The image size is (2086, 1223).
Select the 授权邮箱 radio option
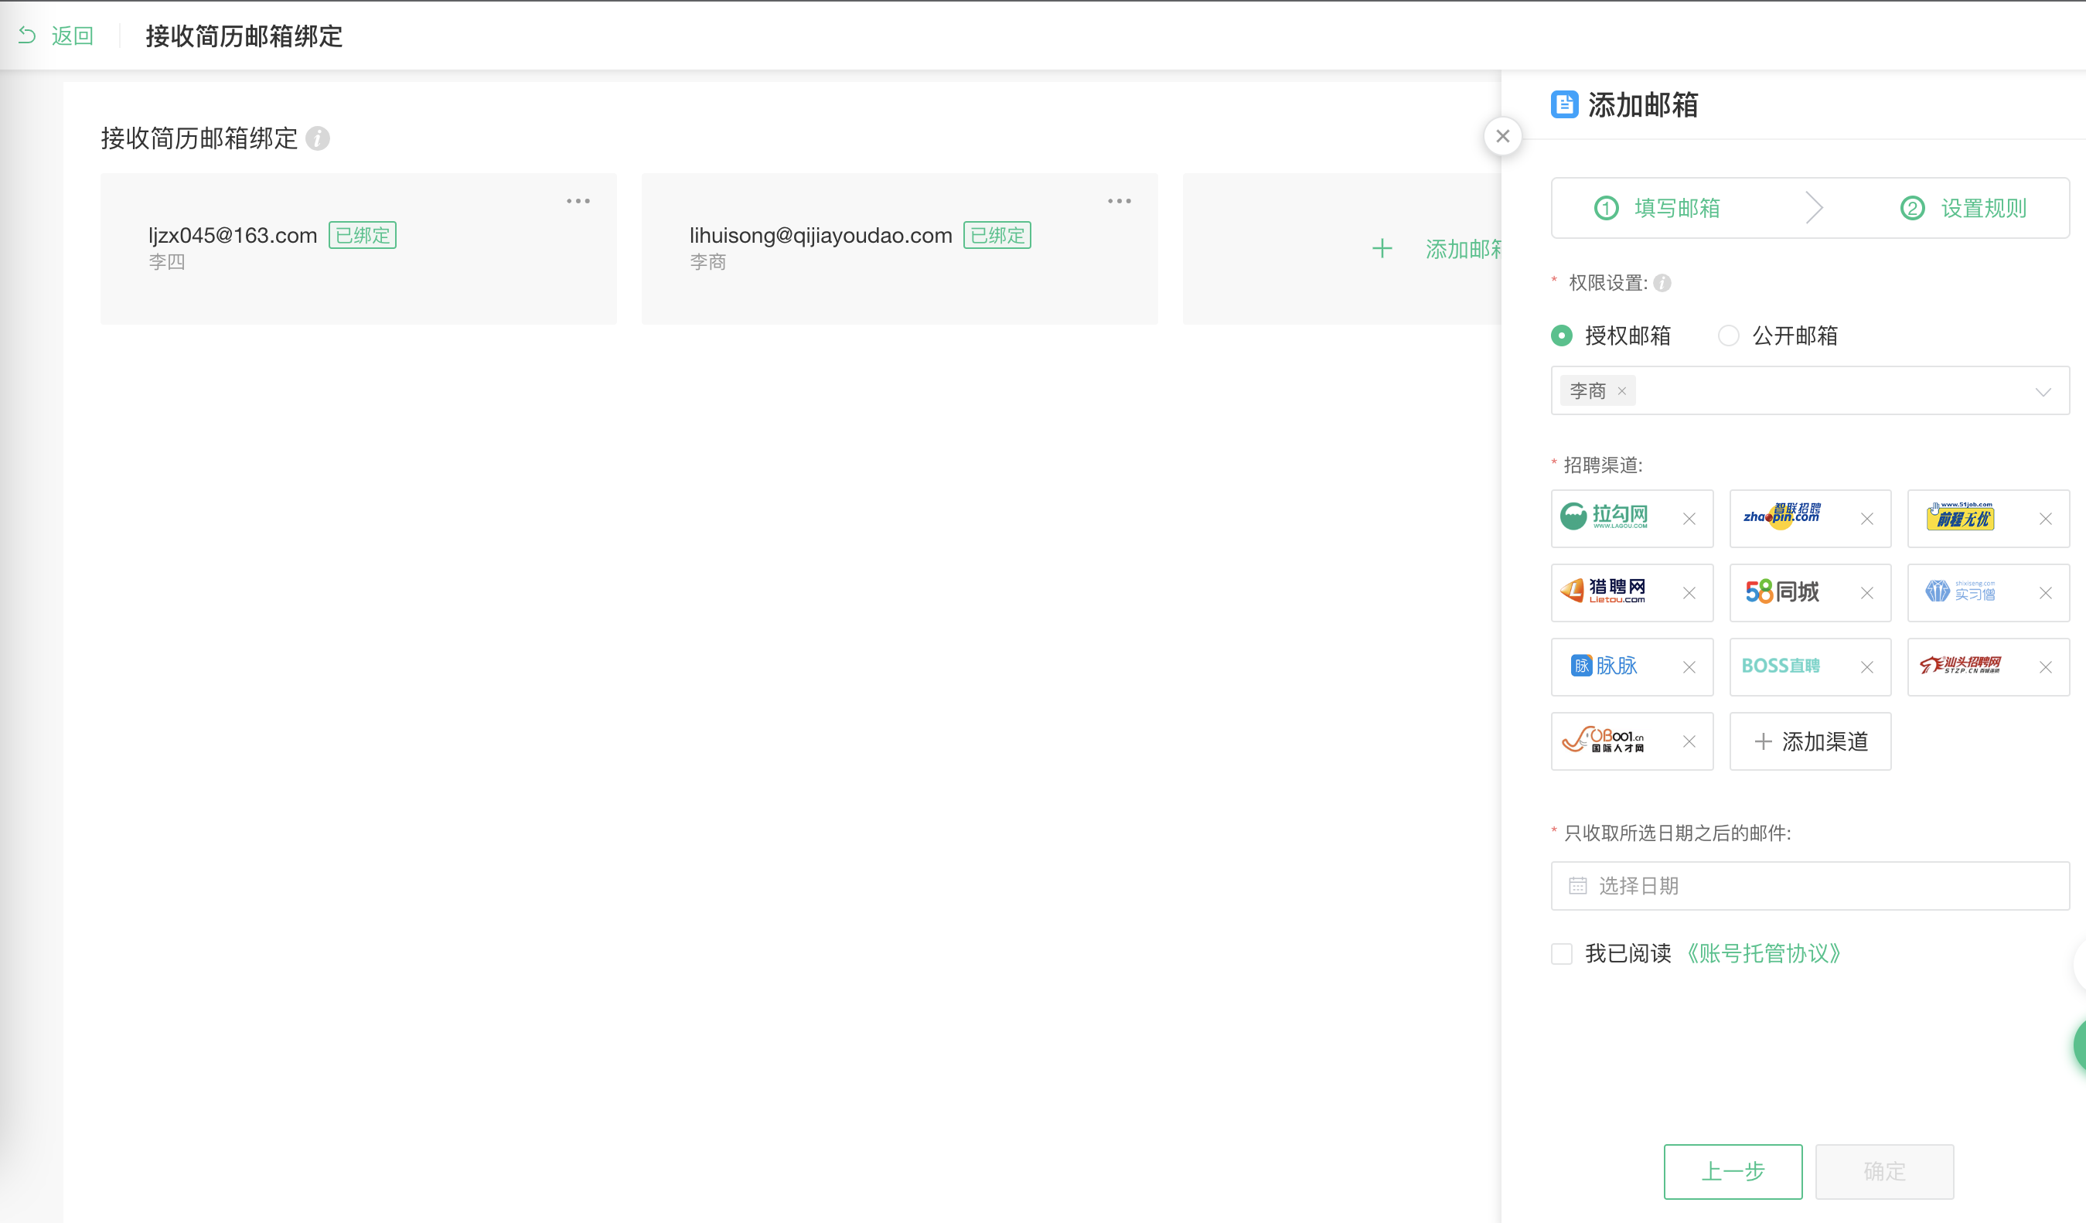click(x=1561, y=335)
